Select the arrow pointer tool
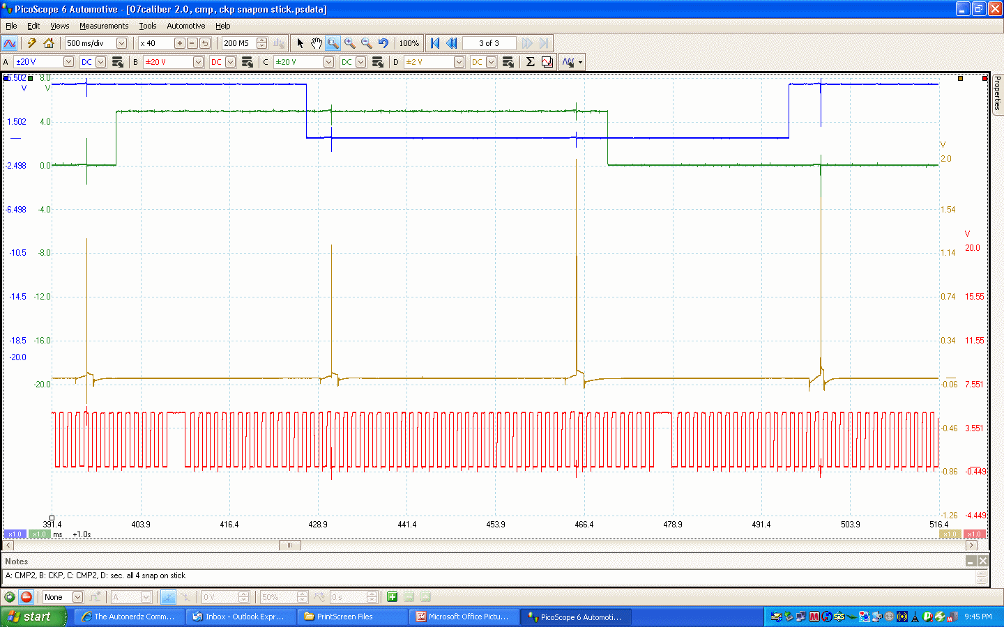 pos(300,43)
